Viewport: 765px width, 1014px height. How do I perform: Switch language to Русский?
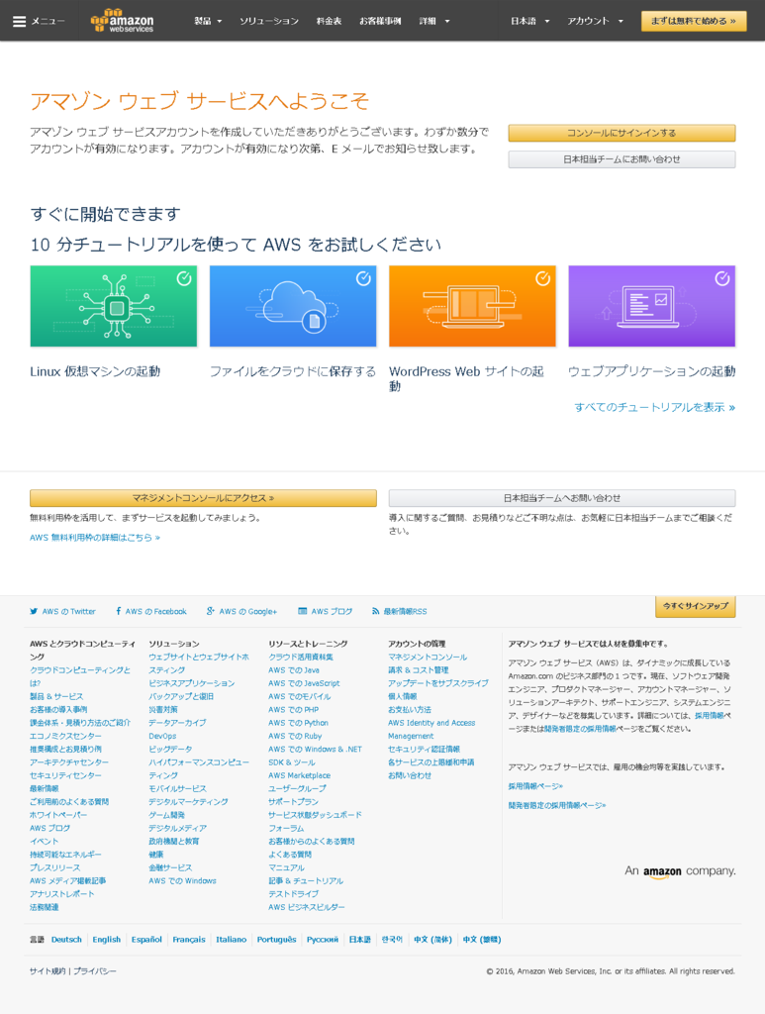click(x=323, y=940)
